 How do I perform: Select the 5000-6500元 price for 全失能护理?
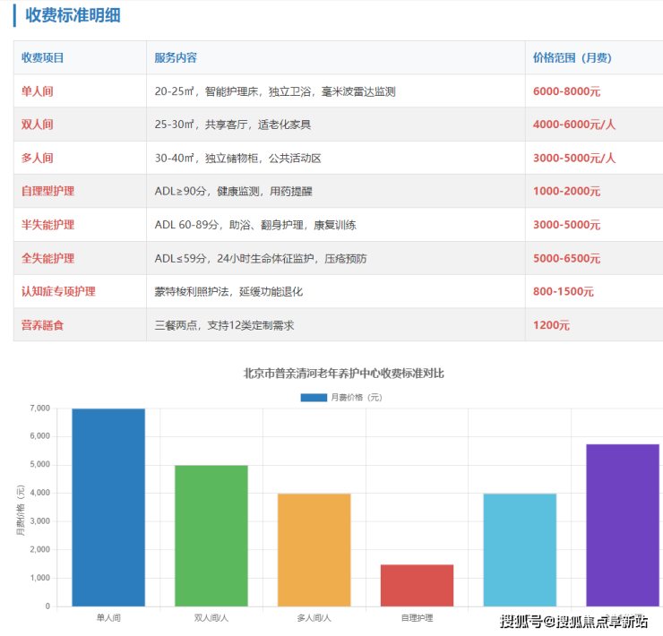coord(566,258)
